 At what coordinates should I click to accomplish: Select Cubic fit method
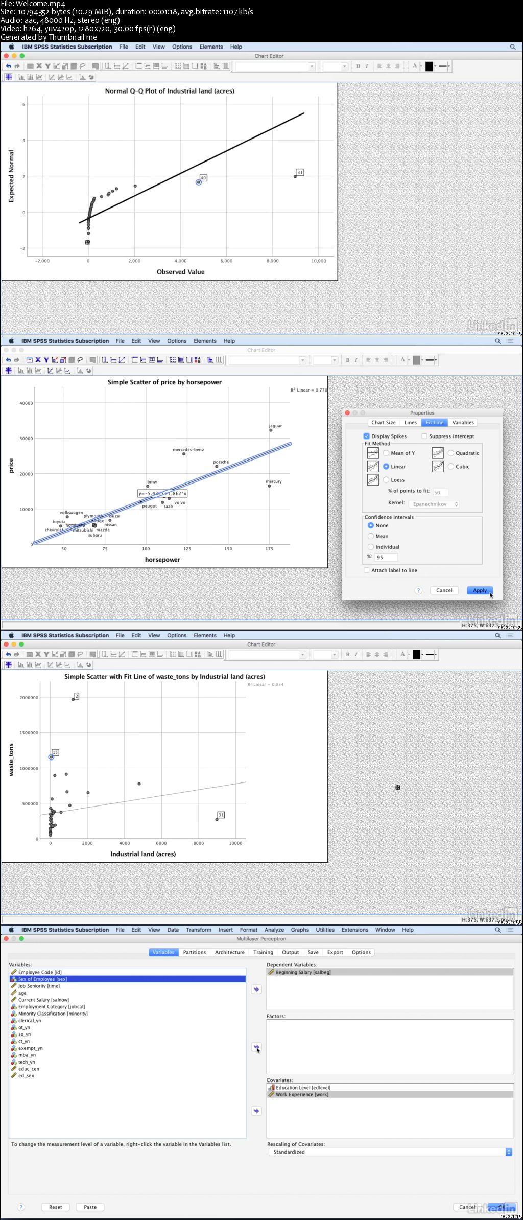[451, 466]
